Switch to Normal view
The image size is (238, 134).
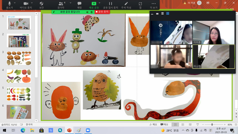click(175, 124)
